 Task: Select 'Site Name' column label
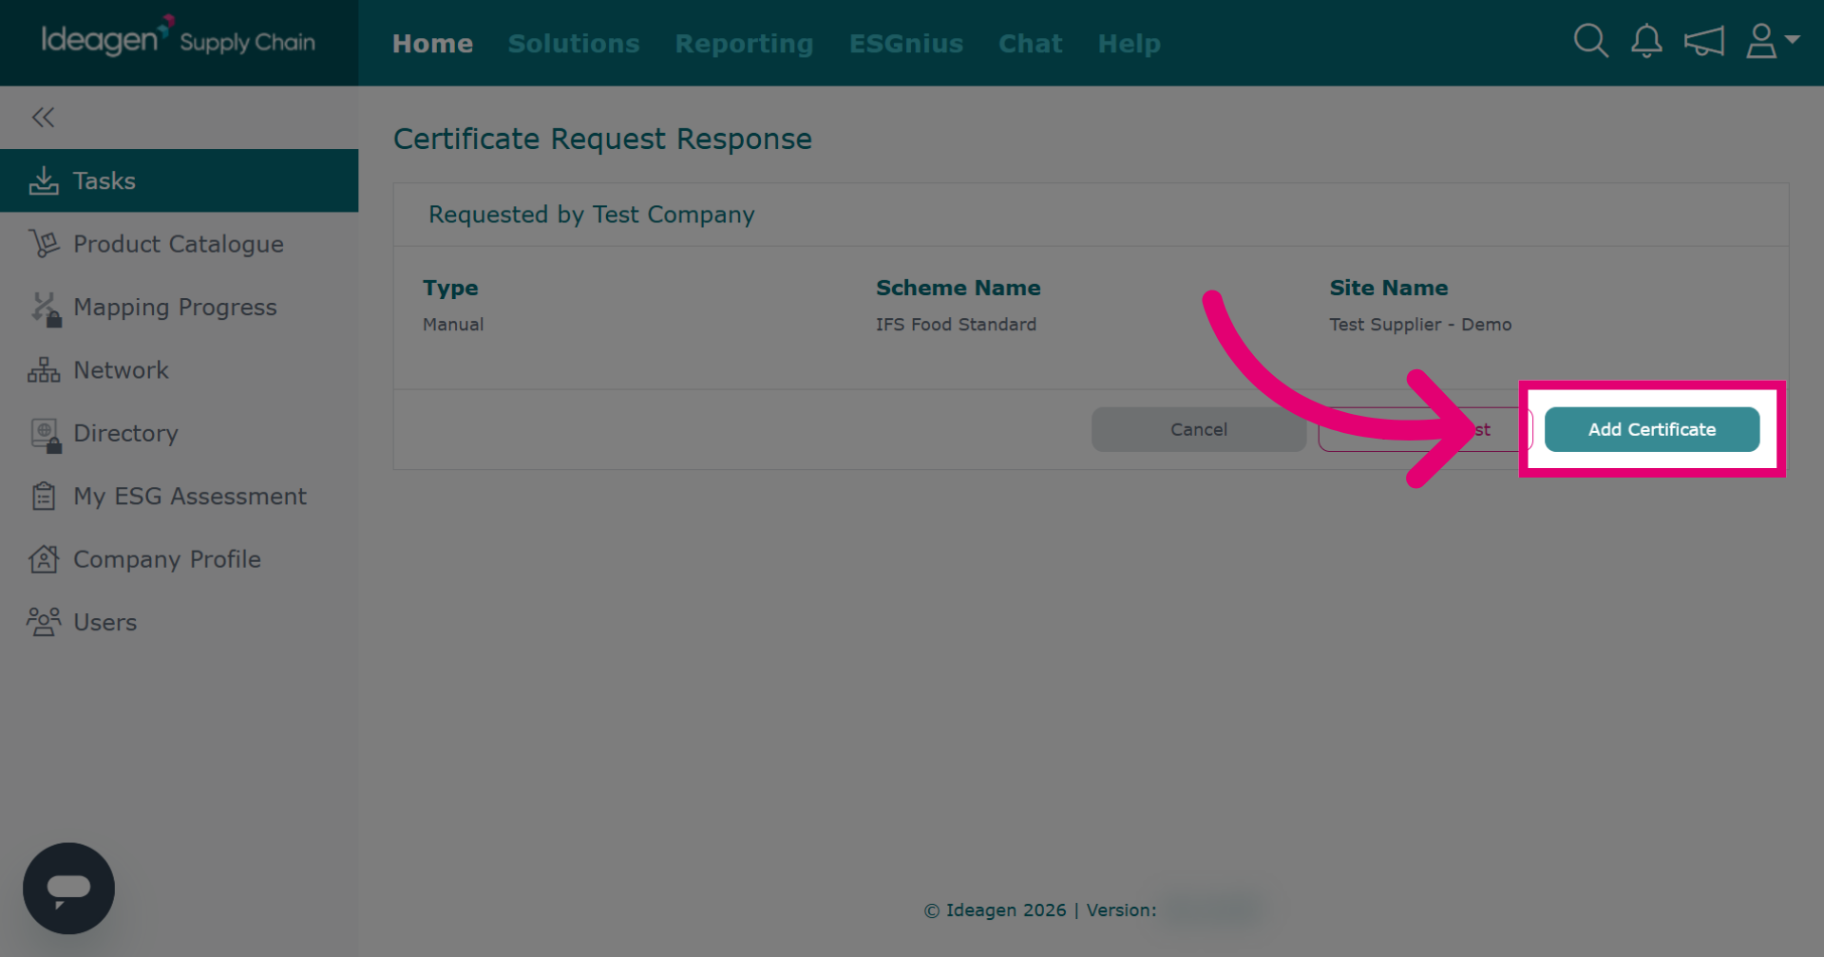tap(1388, 288)
